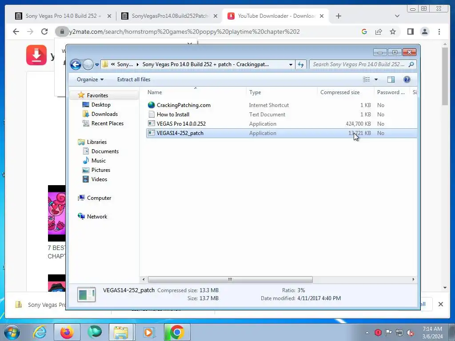455x341 pixels.
Task: Open a new Chrome tab
Action: pyautogui.click(x=338, y=16)
